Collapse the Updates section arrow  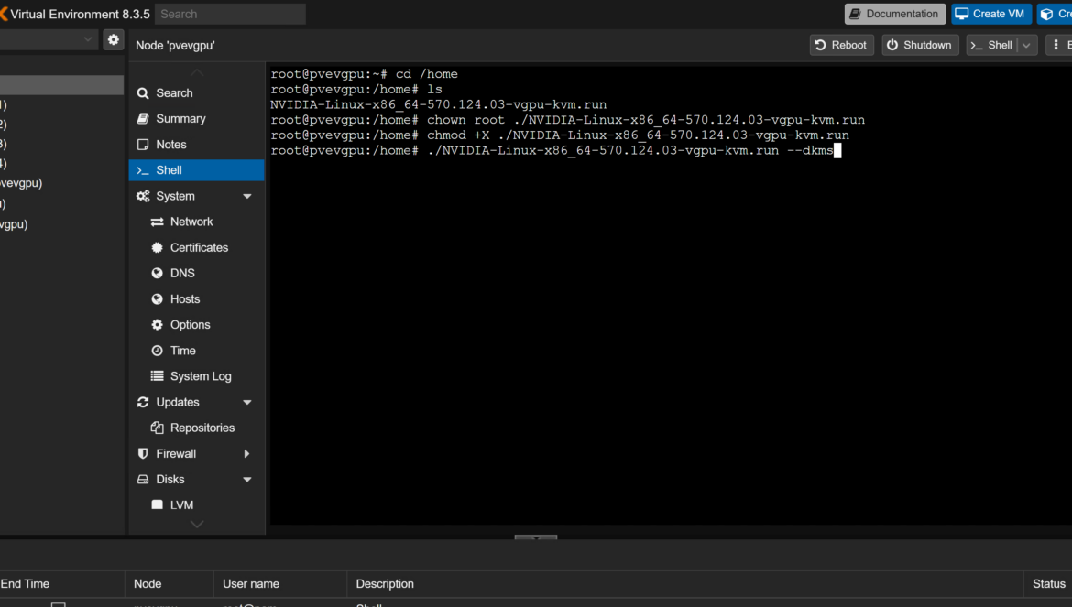point(247,402)
